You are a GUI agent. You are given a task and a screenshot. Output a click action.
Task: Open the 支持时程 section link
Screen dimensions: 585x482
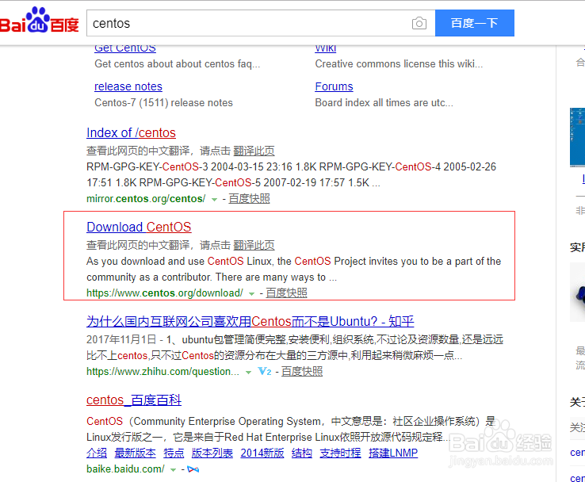click(x=340, y=453)
